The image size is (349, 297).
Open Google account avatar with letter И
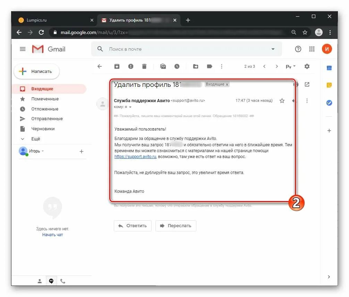click(x=327, y=49)
